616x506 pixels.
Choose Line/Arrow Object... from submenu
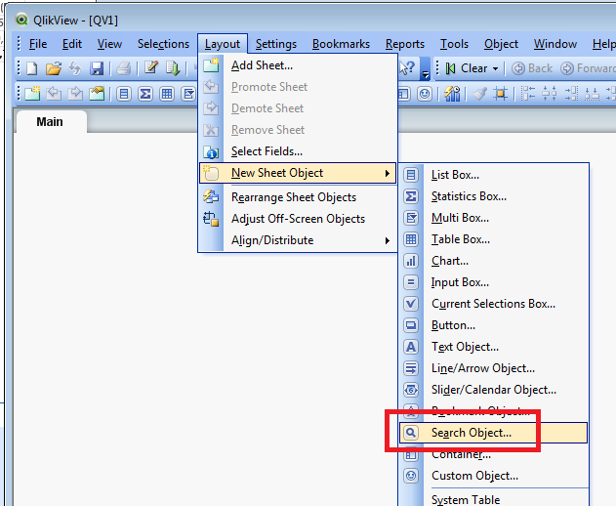(x=493, y=368)
